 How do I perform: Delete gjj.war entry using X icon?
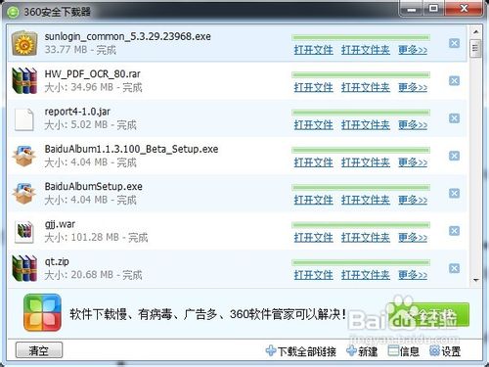454,231
